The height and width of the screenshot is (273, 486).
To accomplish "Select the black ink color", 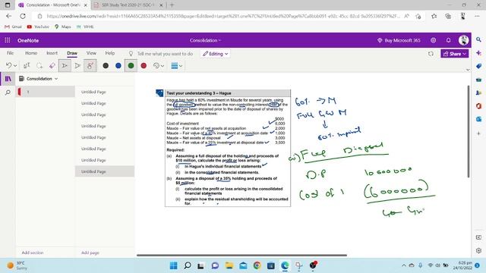I will coord(106,65).
